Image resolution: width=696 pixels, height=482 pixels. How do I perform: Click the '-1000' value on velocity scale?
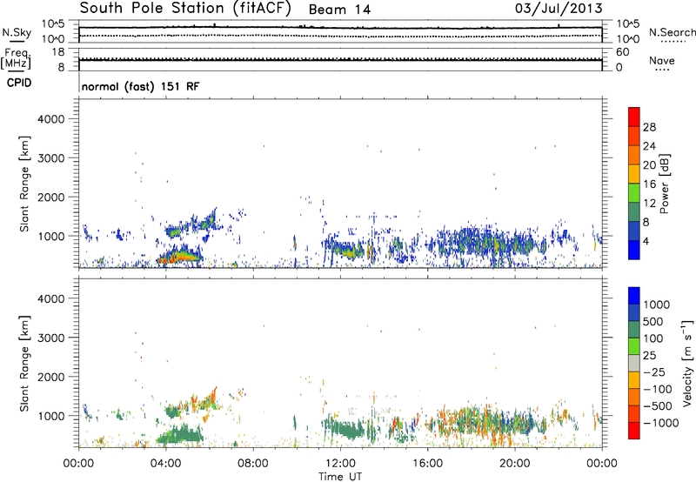click(x=661, y=423)
